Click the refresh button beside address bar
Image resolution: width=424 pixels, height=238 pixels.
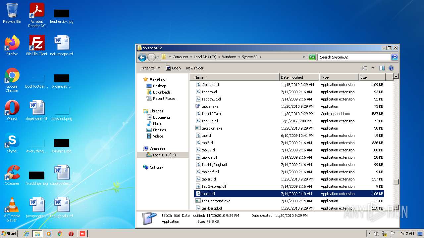coord(312,57)
